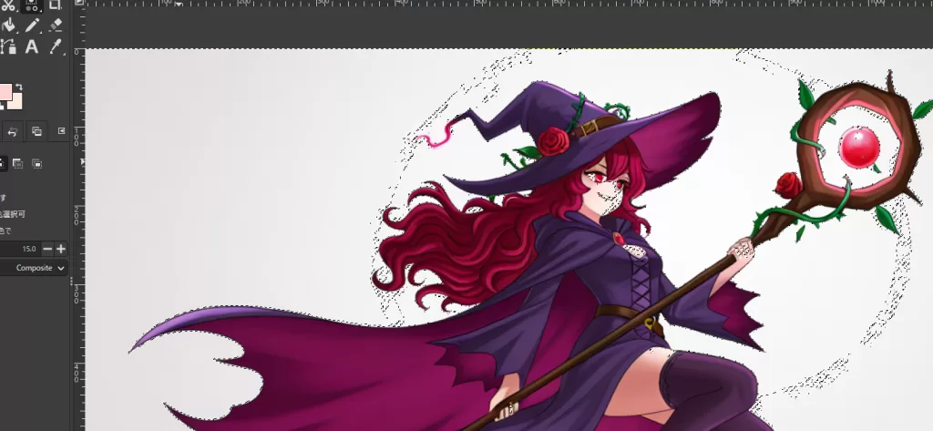The image size is (933, 431).
Task: Switch to the Images tab
Action: 36,131
